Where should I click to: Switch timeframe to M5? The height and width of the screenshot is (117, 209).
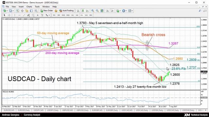pos(59,15)
